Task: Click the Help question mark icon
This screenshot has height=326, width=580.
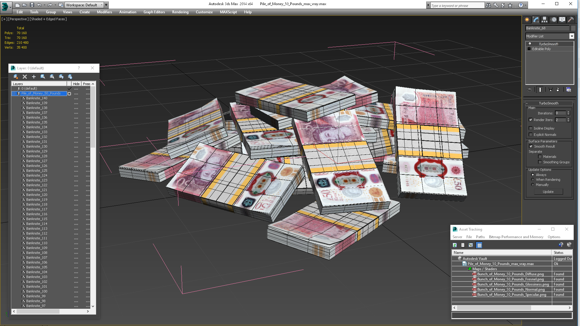Action: point(520,5)
